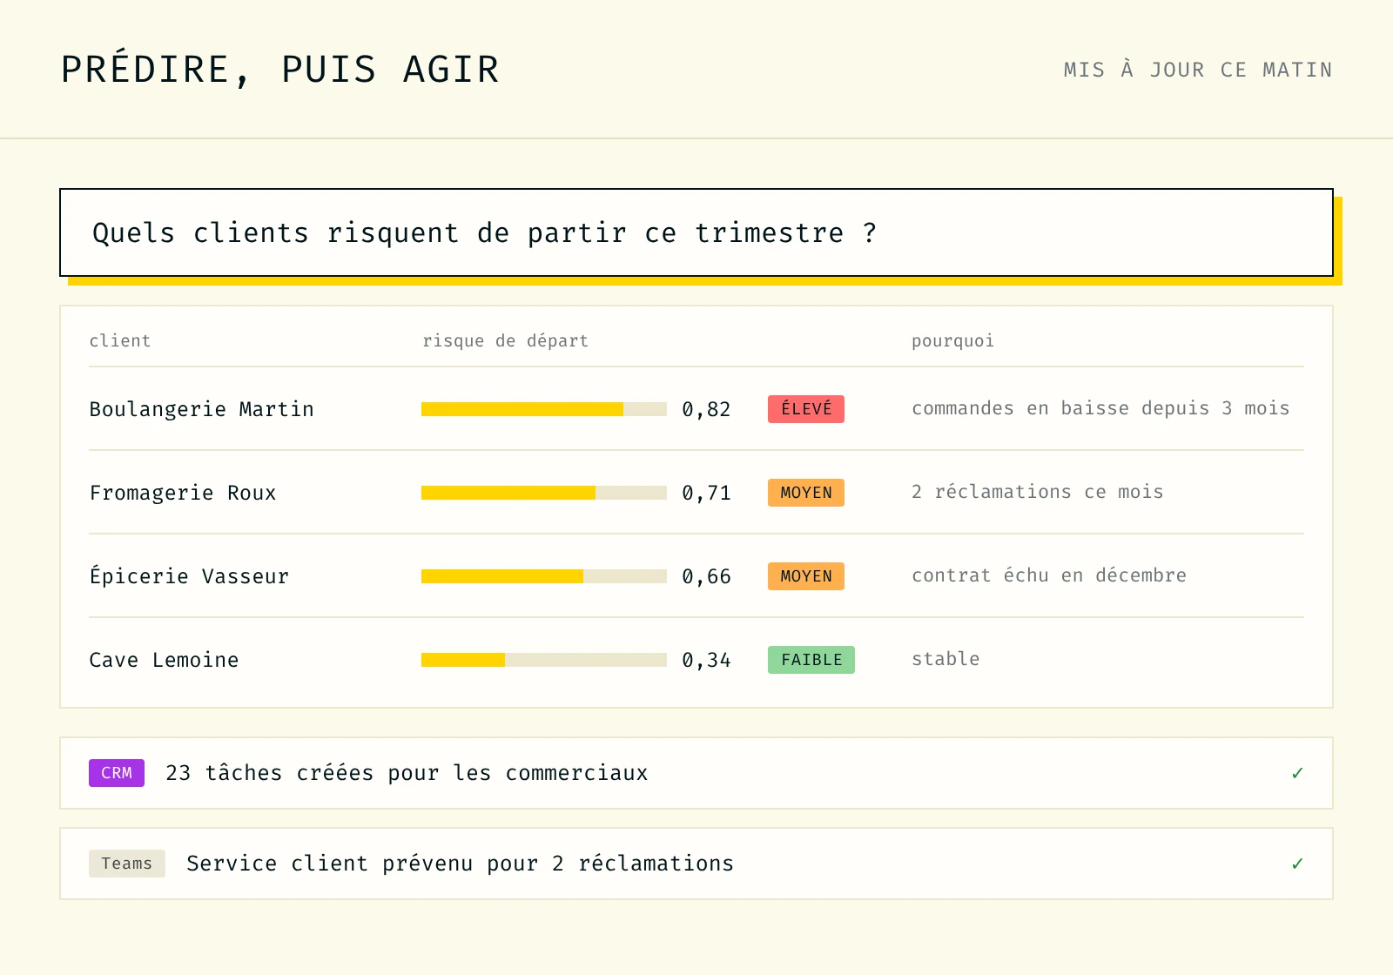
Task: Click the MOYEN badge for Fromagerie Roux
Action: click(x=806, y=493)
